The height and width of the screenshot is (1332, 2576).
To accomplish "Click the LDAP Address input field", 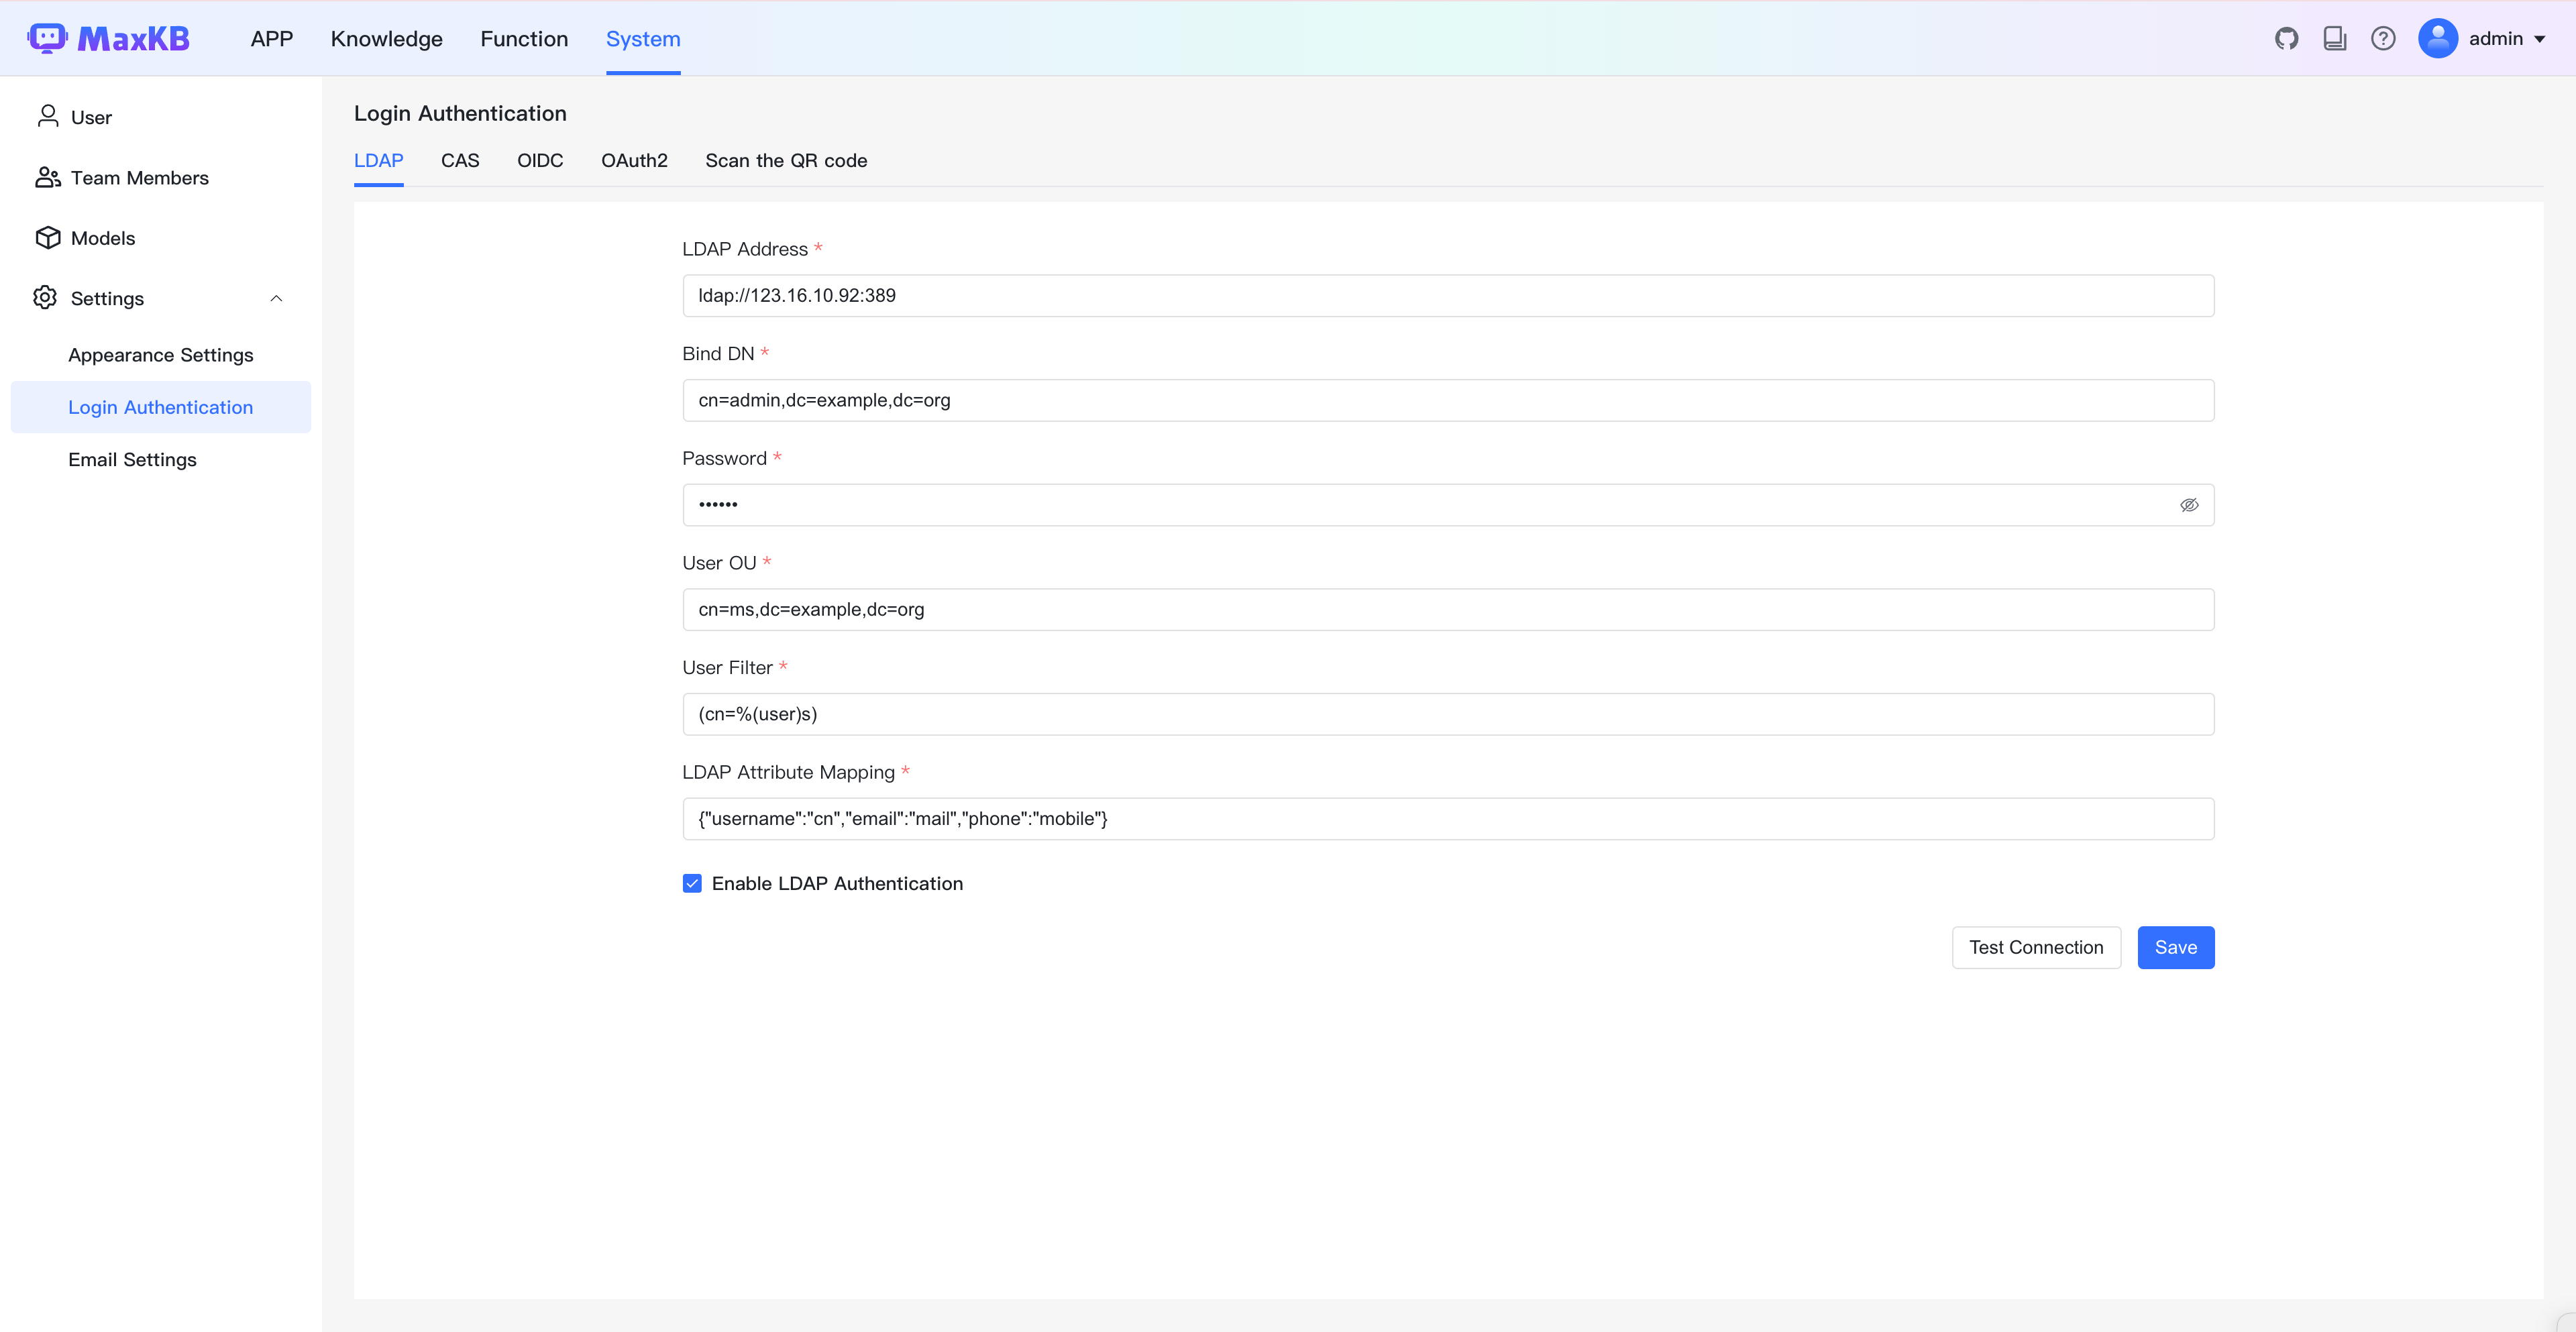I will pyautogui.click(x=1448, y=295).
